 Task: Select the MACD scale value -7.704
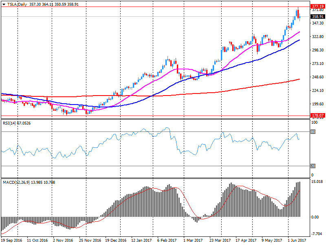tap(317, 234)
